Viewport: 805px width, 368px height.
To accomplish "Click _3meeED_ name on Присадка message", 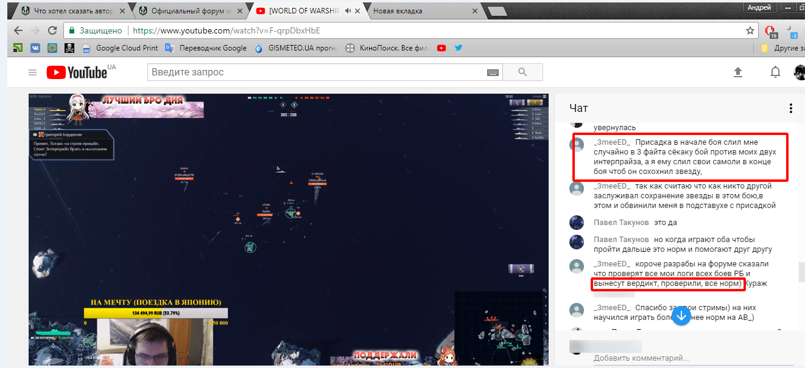I will [x=611, y=141].
